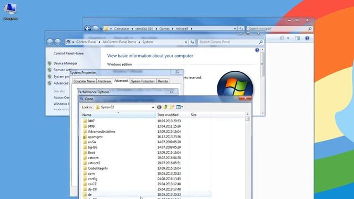Image resolution: width=354 pixels, height=199 pixels.
Task: Close the System Properties dialog
Action: pos(177,72)
